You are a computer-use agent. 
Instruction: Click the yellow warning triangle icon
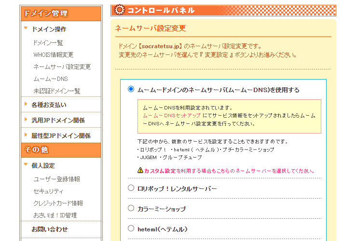(140, 170)
